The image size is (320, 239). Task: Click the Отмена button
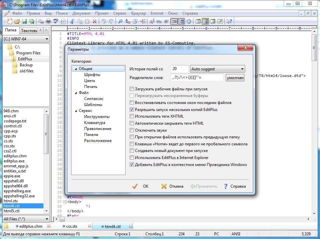[x=172, y=186]
